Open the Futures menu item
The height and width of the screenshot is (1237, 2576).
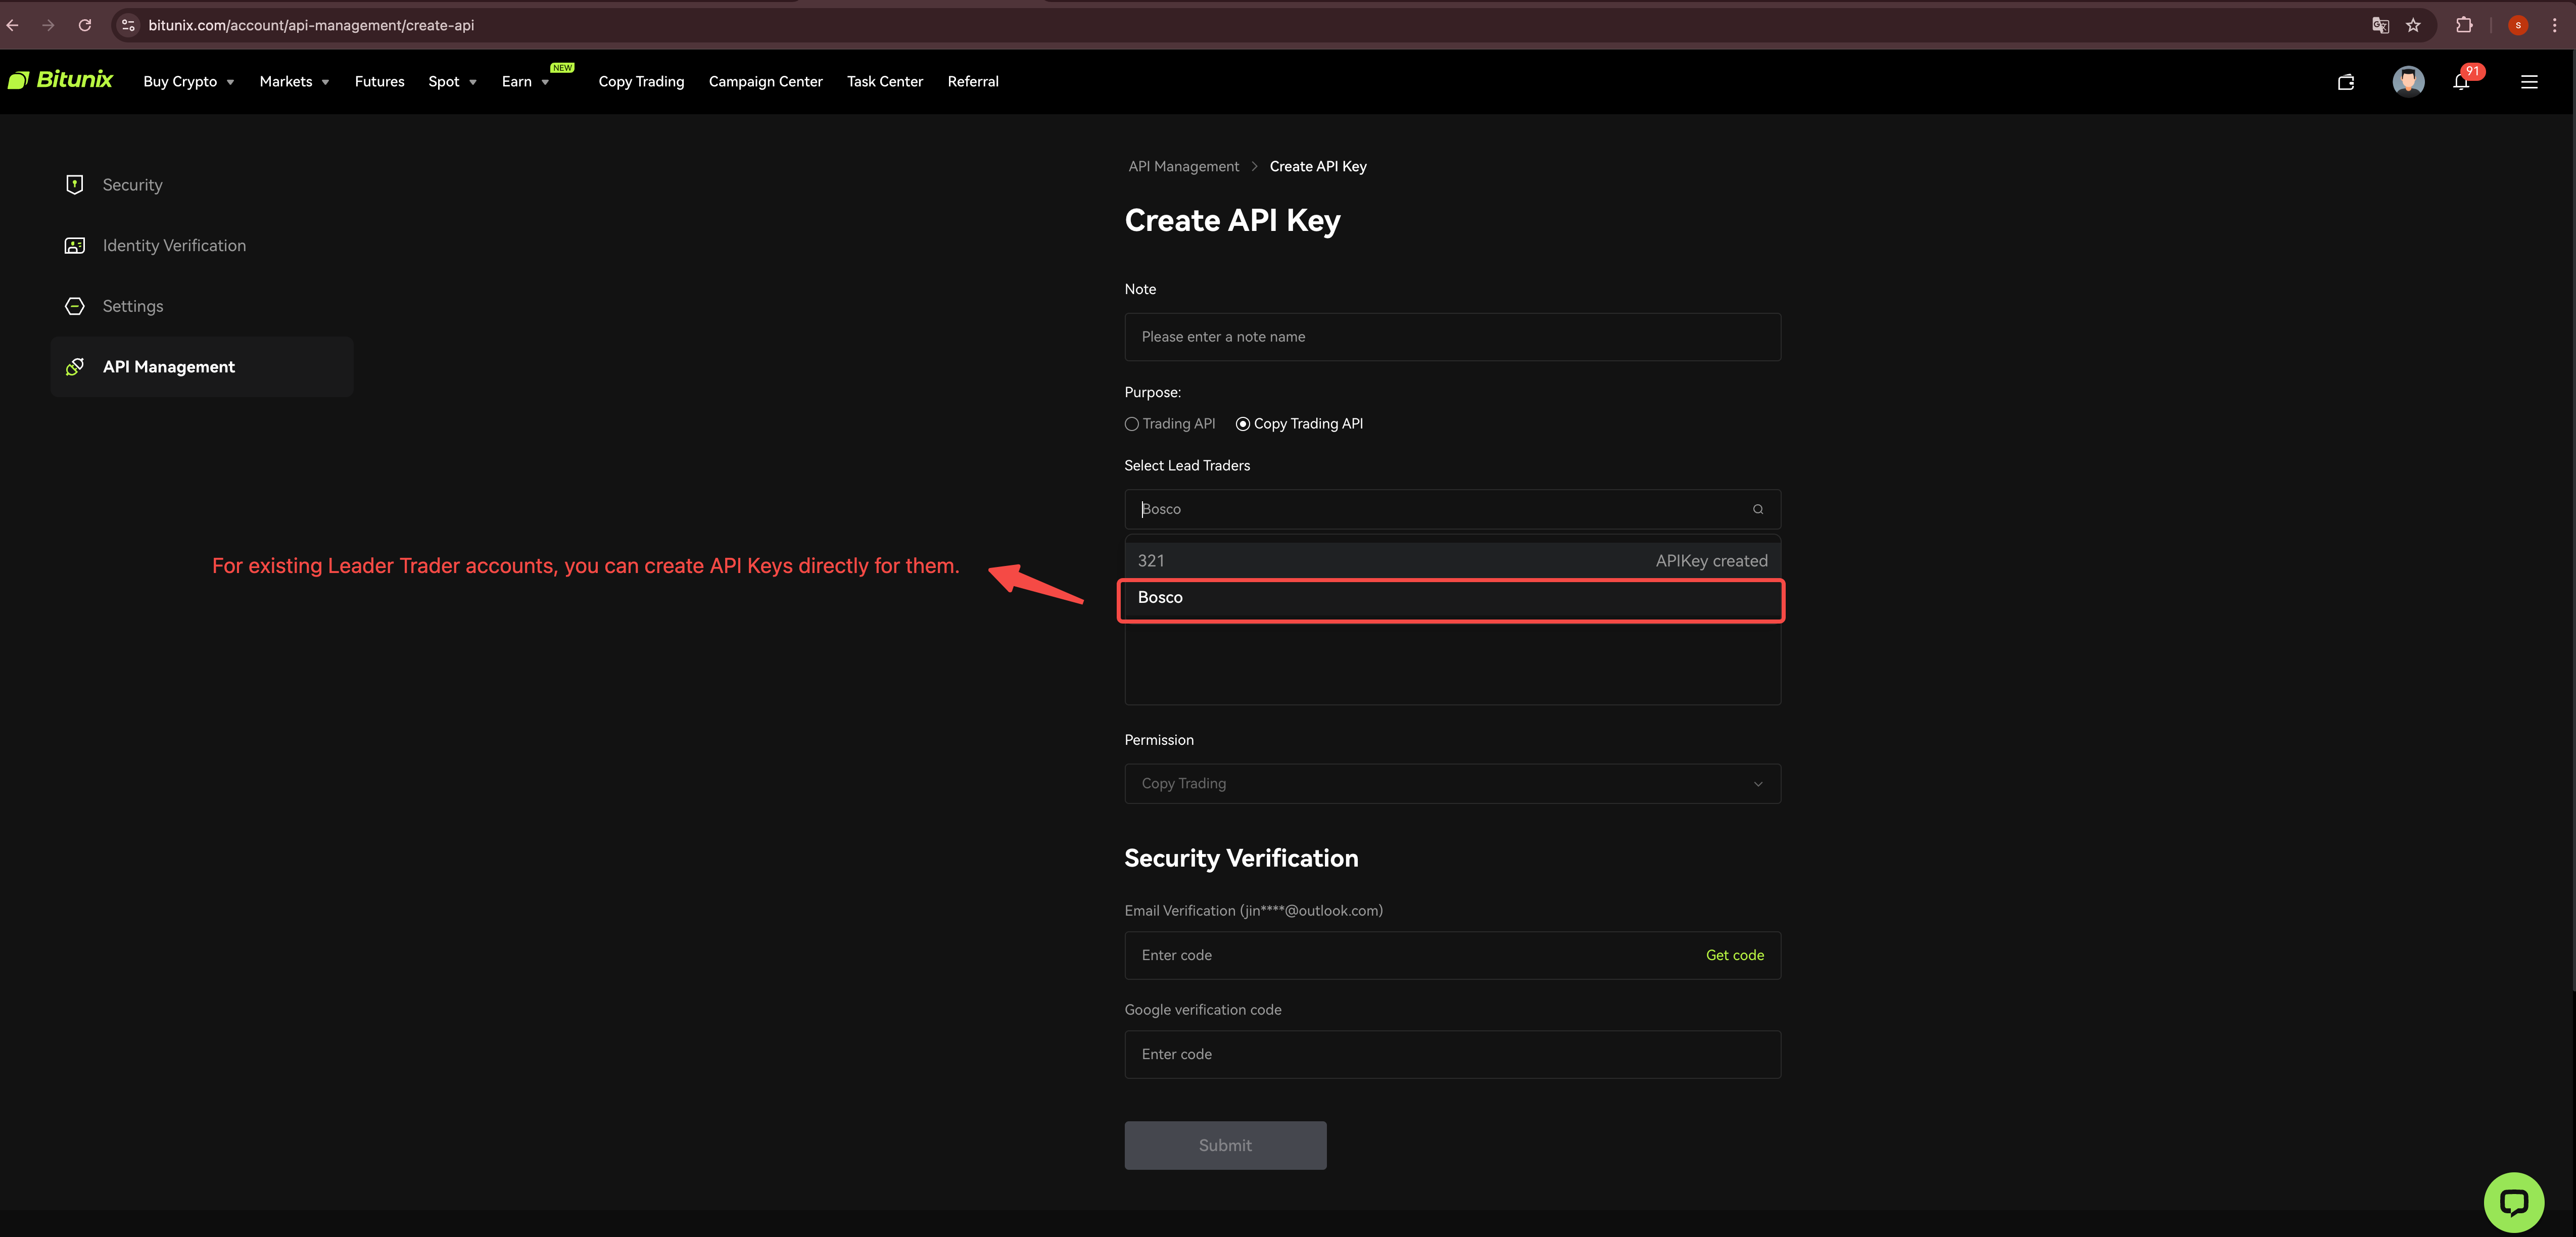[379, 82]
